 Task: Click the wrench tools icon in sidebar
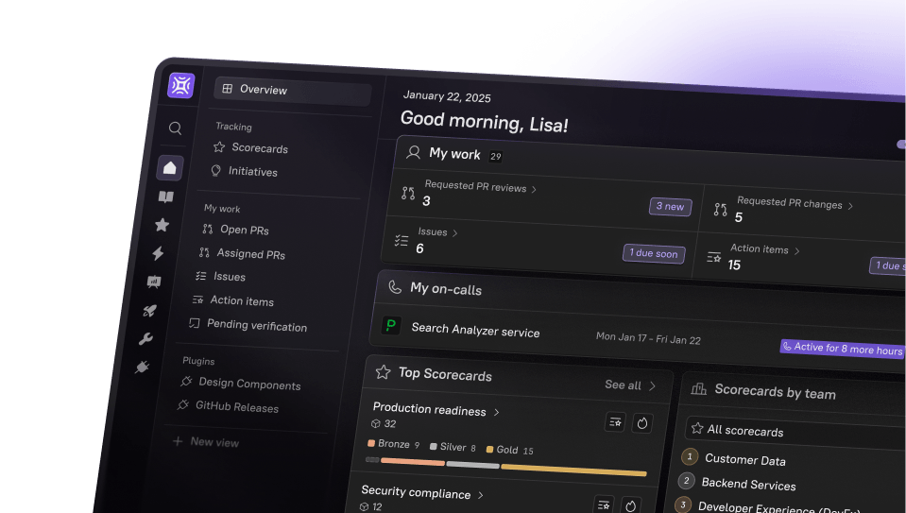point(145,339)
